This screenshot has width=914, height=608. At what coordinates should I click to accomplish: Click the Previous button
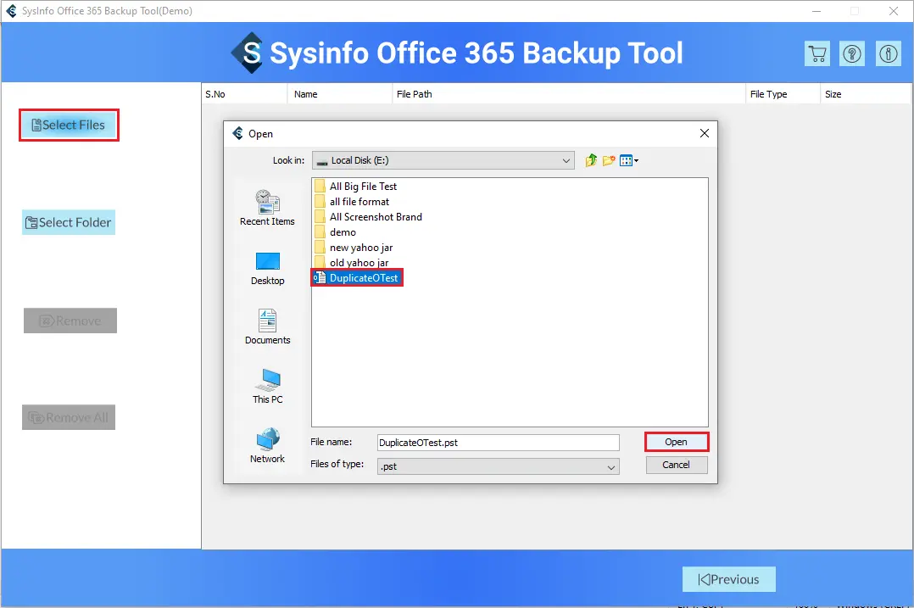point(728,579)
